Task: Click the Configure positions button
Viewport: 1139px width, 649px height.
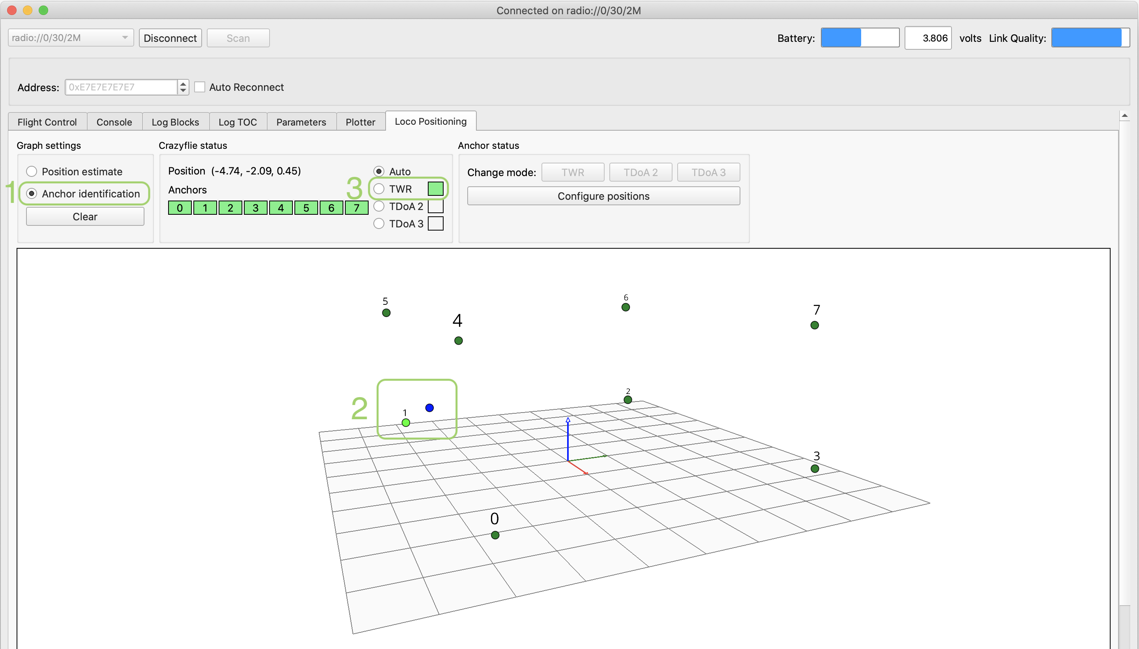Action: 603,196
